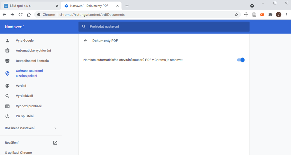The image size is (291, 155).
Task: Open the Extensions puzzle-piece menu
Action: click(271, 15)
